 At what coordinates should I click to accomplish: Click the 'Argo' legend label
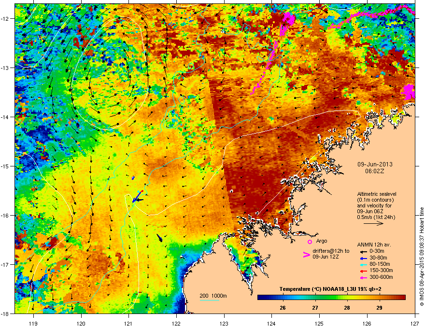coord(322,241)
